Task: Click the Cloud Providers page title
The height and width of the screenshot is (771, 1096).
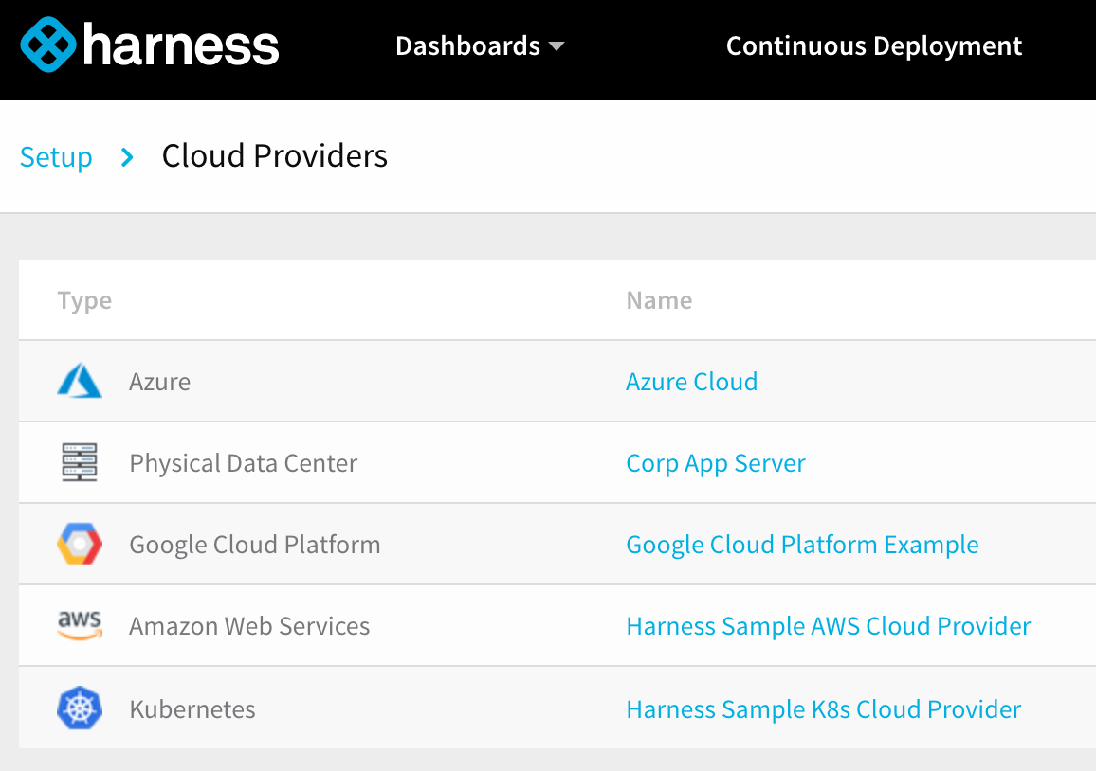Action: [275, 155]
